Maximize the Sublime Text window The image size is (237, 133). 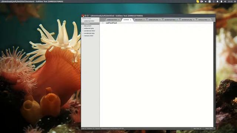88,16
